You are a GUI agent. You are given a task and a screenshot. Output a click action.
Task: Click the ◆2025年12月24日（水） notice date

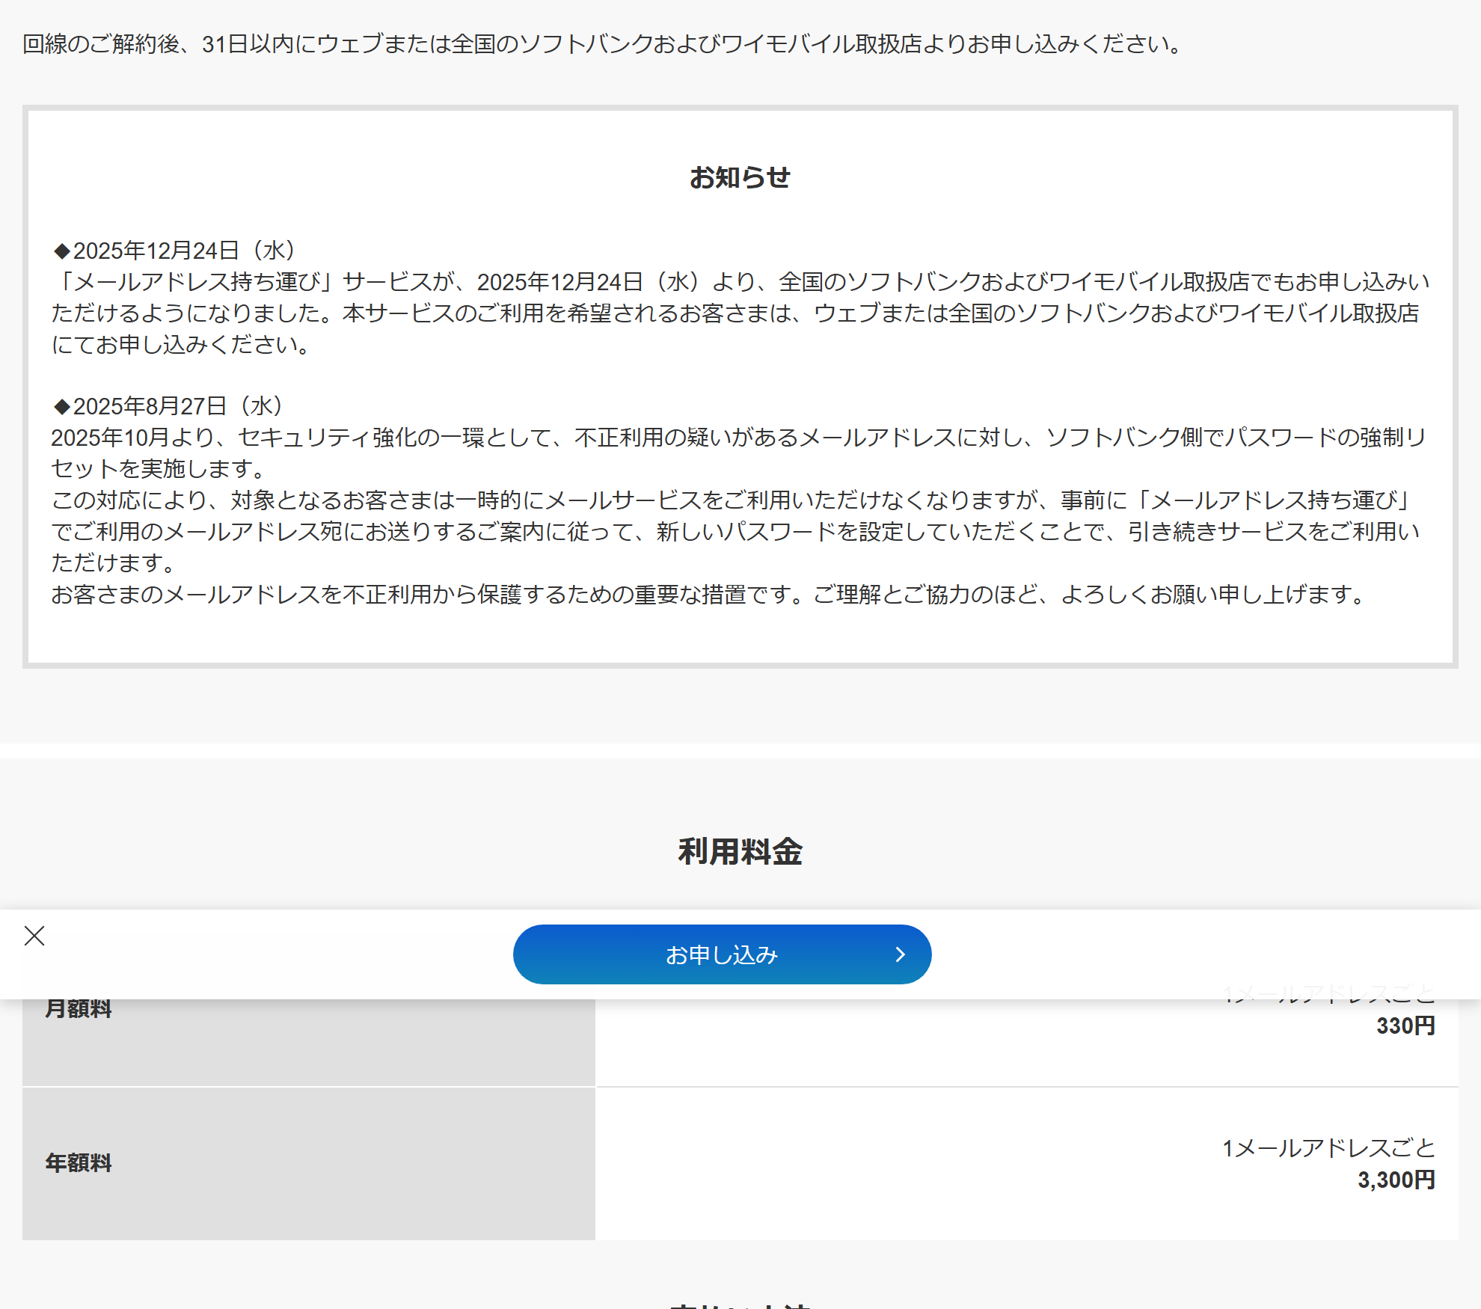pos(174,250)
